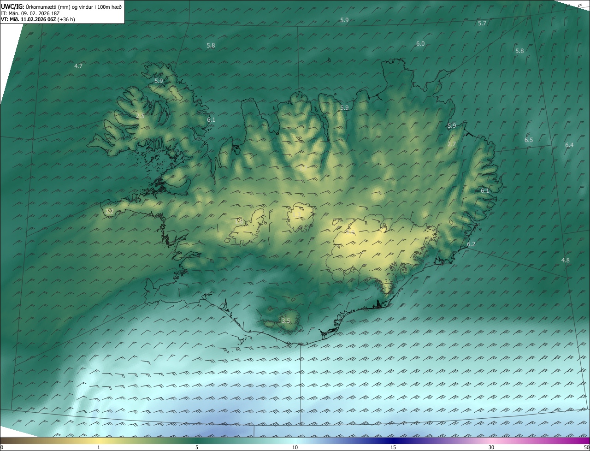
Task: Click the 5.9 value label above the 2.7 label
Action: [452, 126]
